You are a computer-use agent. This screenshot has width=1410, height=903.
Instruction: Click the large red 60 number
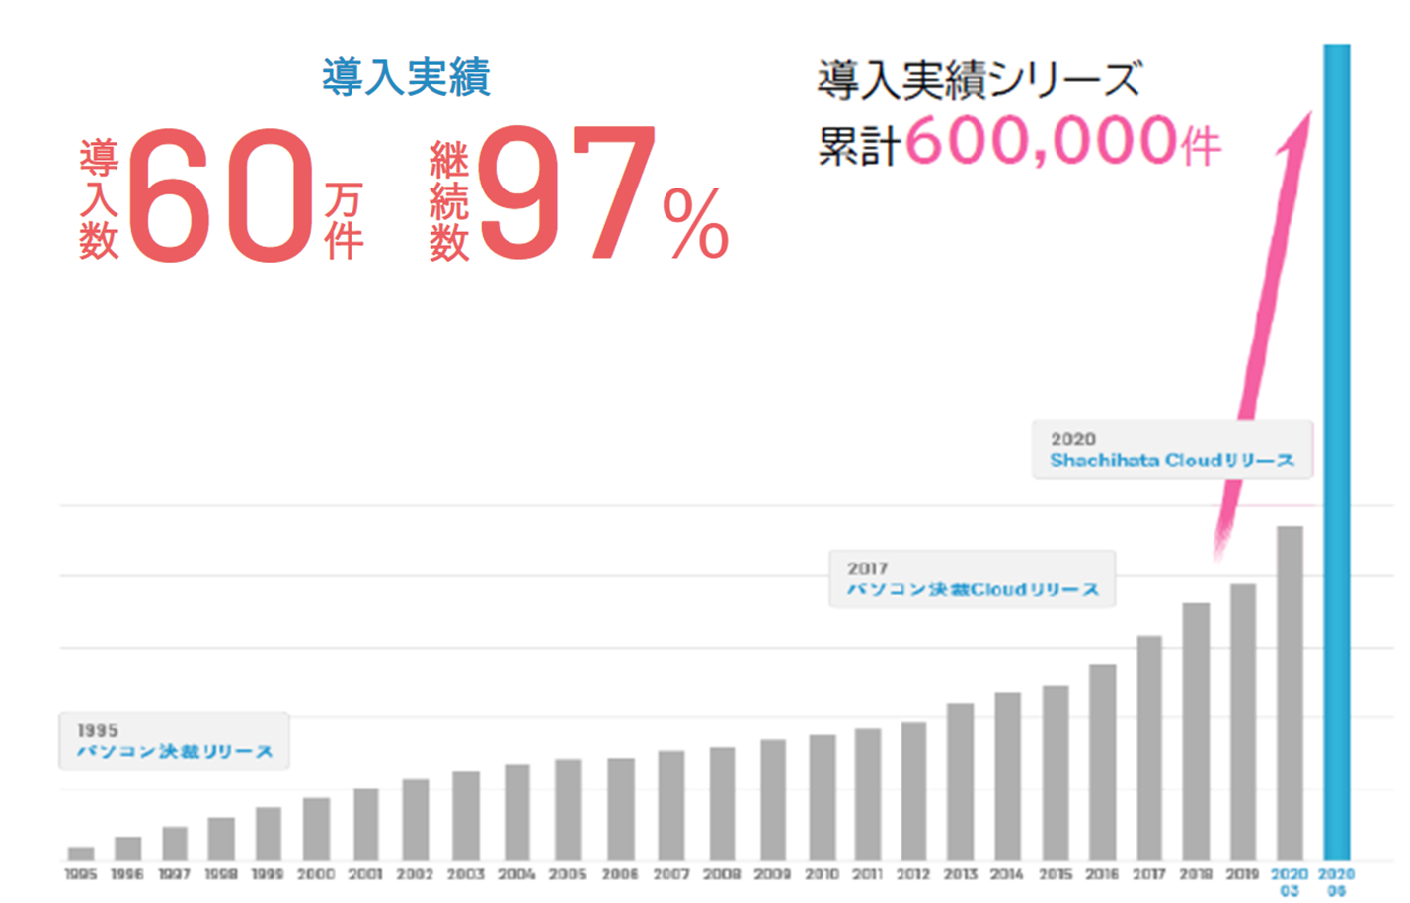point(220,195)
